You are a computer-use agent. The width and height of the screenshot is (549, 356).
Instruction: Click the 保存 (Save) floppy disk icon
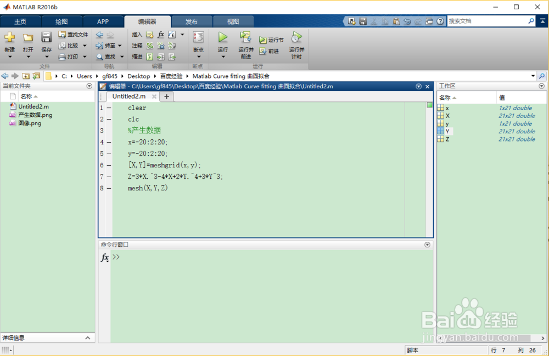(46, 37)
